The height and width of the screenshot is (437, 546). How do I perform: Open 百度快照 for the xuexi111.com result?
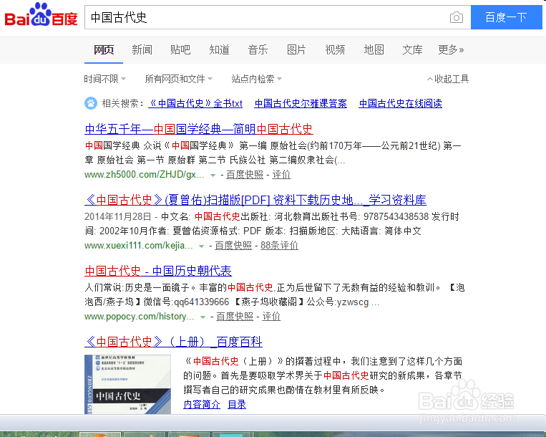pyautogui.click(x=233, y=246)
